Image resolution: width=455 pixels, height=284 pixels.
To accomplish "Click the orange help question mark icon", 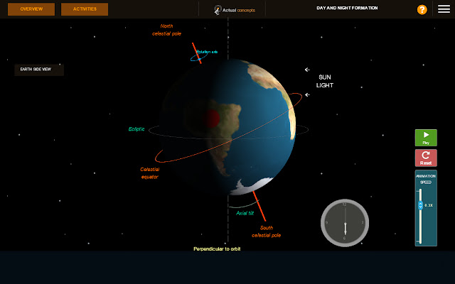I will (x=422, y=9).
